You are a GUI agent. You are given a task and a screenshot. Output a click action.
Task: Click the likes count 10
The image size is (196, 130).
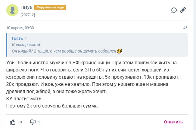(x=20, y=122)
